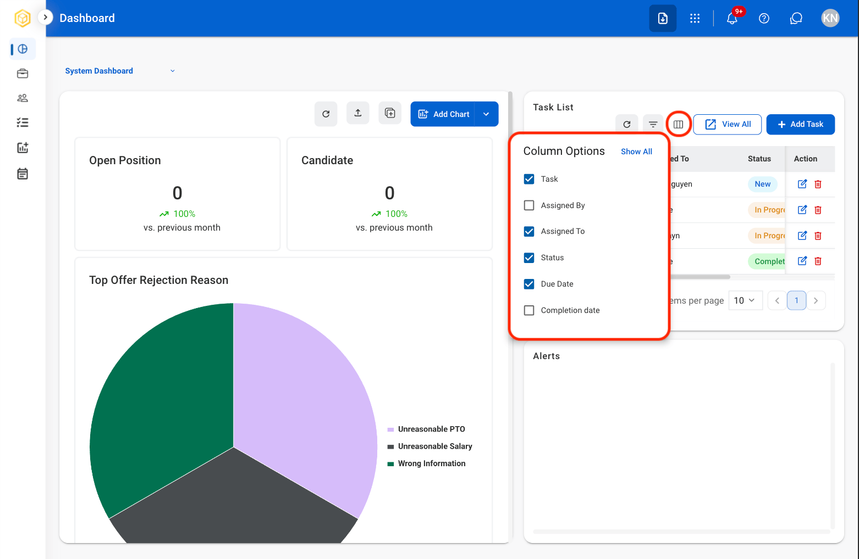
Task: Open the Dashboard pie-chart sidebar icon
Action: (x=23, y=49)
